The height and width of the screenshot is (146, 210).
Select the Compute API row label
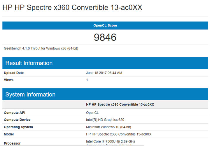coord(15,113)
